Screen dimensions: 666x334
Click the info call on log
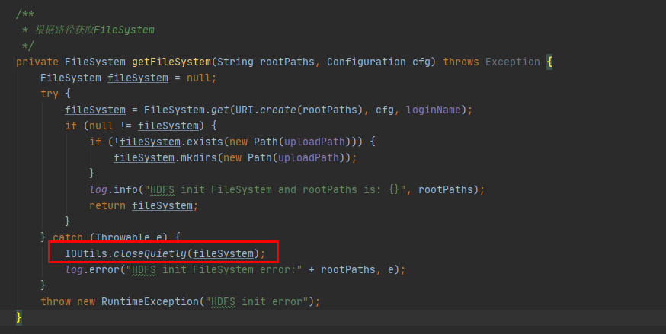pyautogui.click(x=126, y=189)
